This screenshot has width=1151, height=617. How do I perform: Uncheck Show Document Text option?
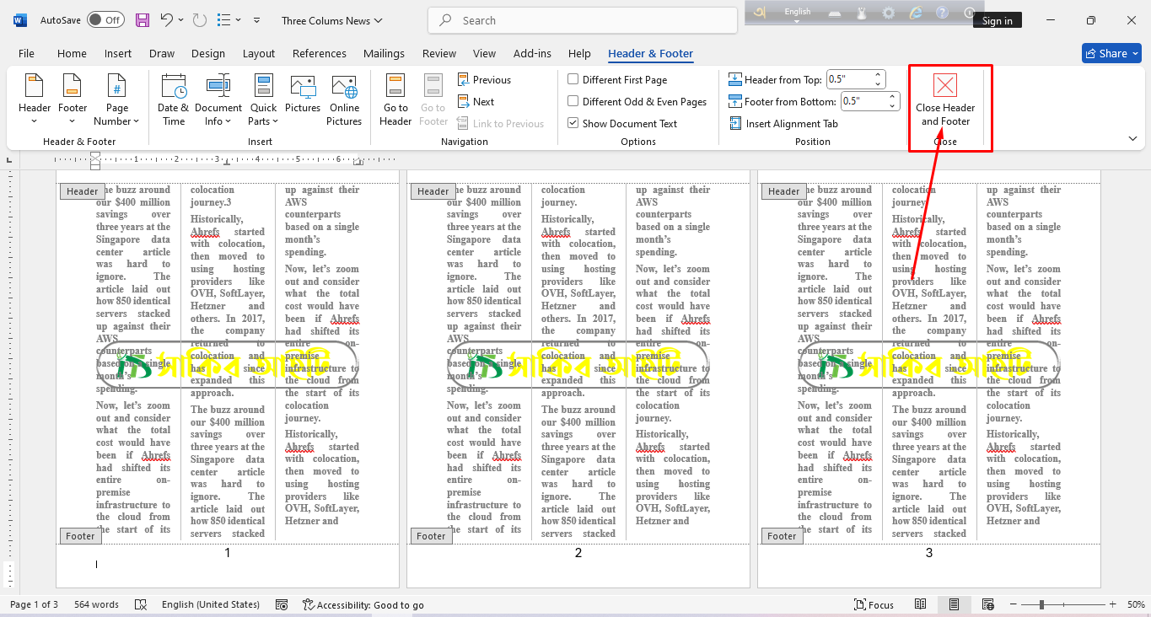coord(573,124)
